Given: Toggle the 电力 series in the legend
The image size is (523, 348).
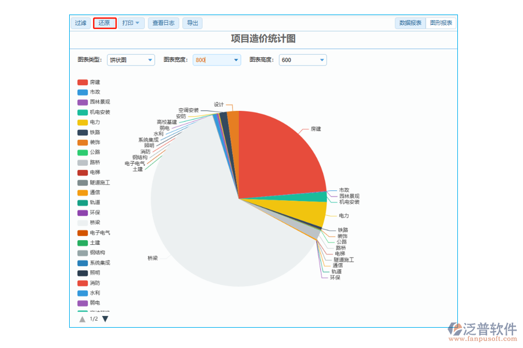Looking at the screenshot, I should (92, 122).
